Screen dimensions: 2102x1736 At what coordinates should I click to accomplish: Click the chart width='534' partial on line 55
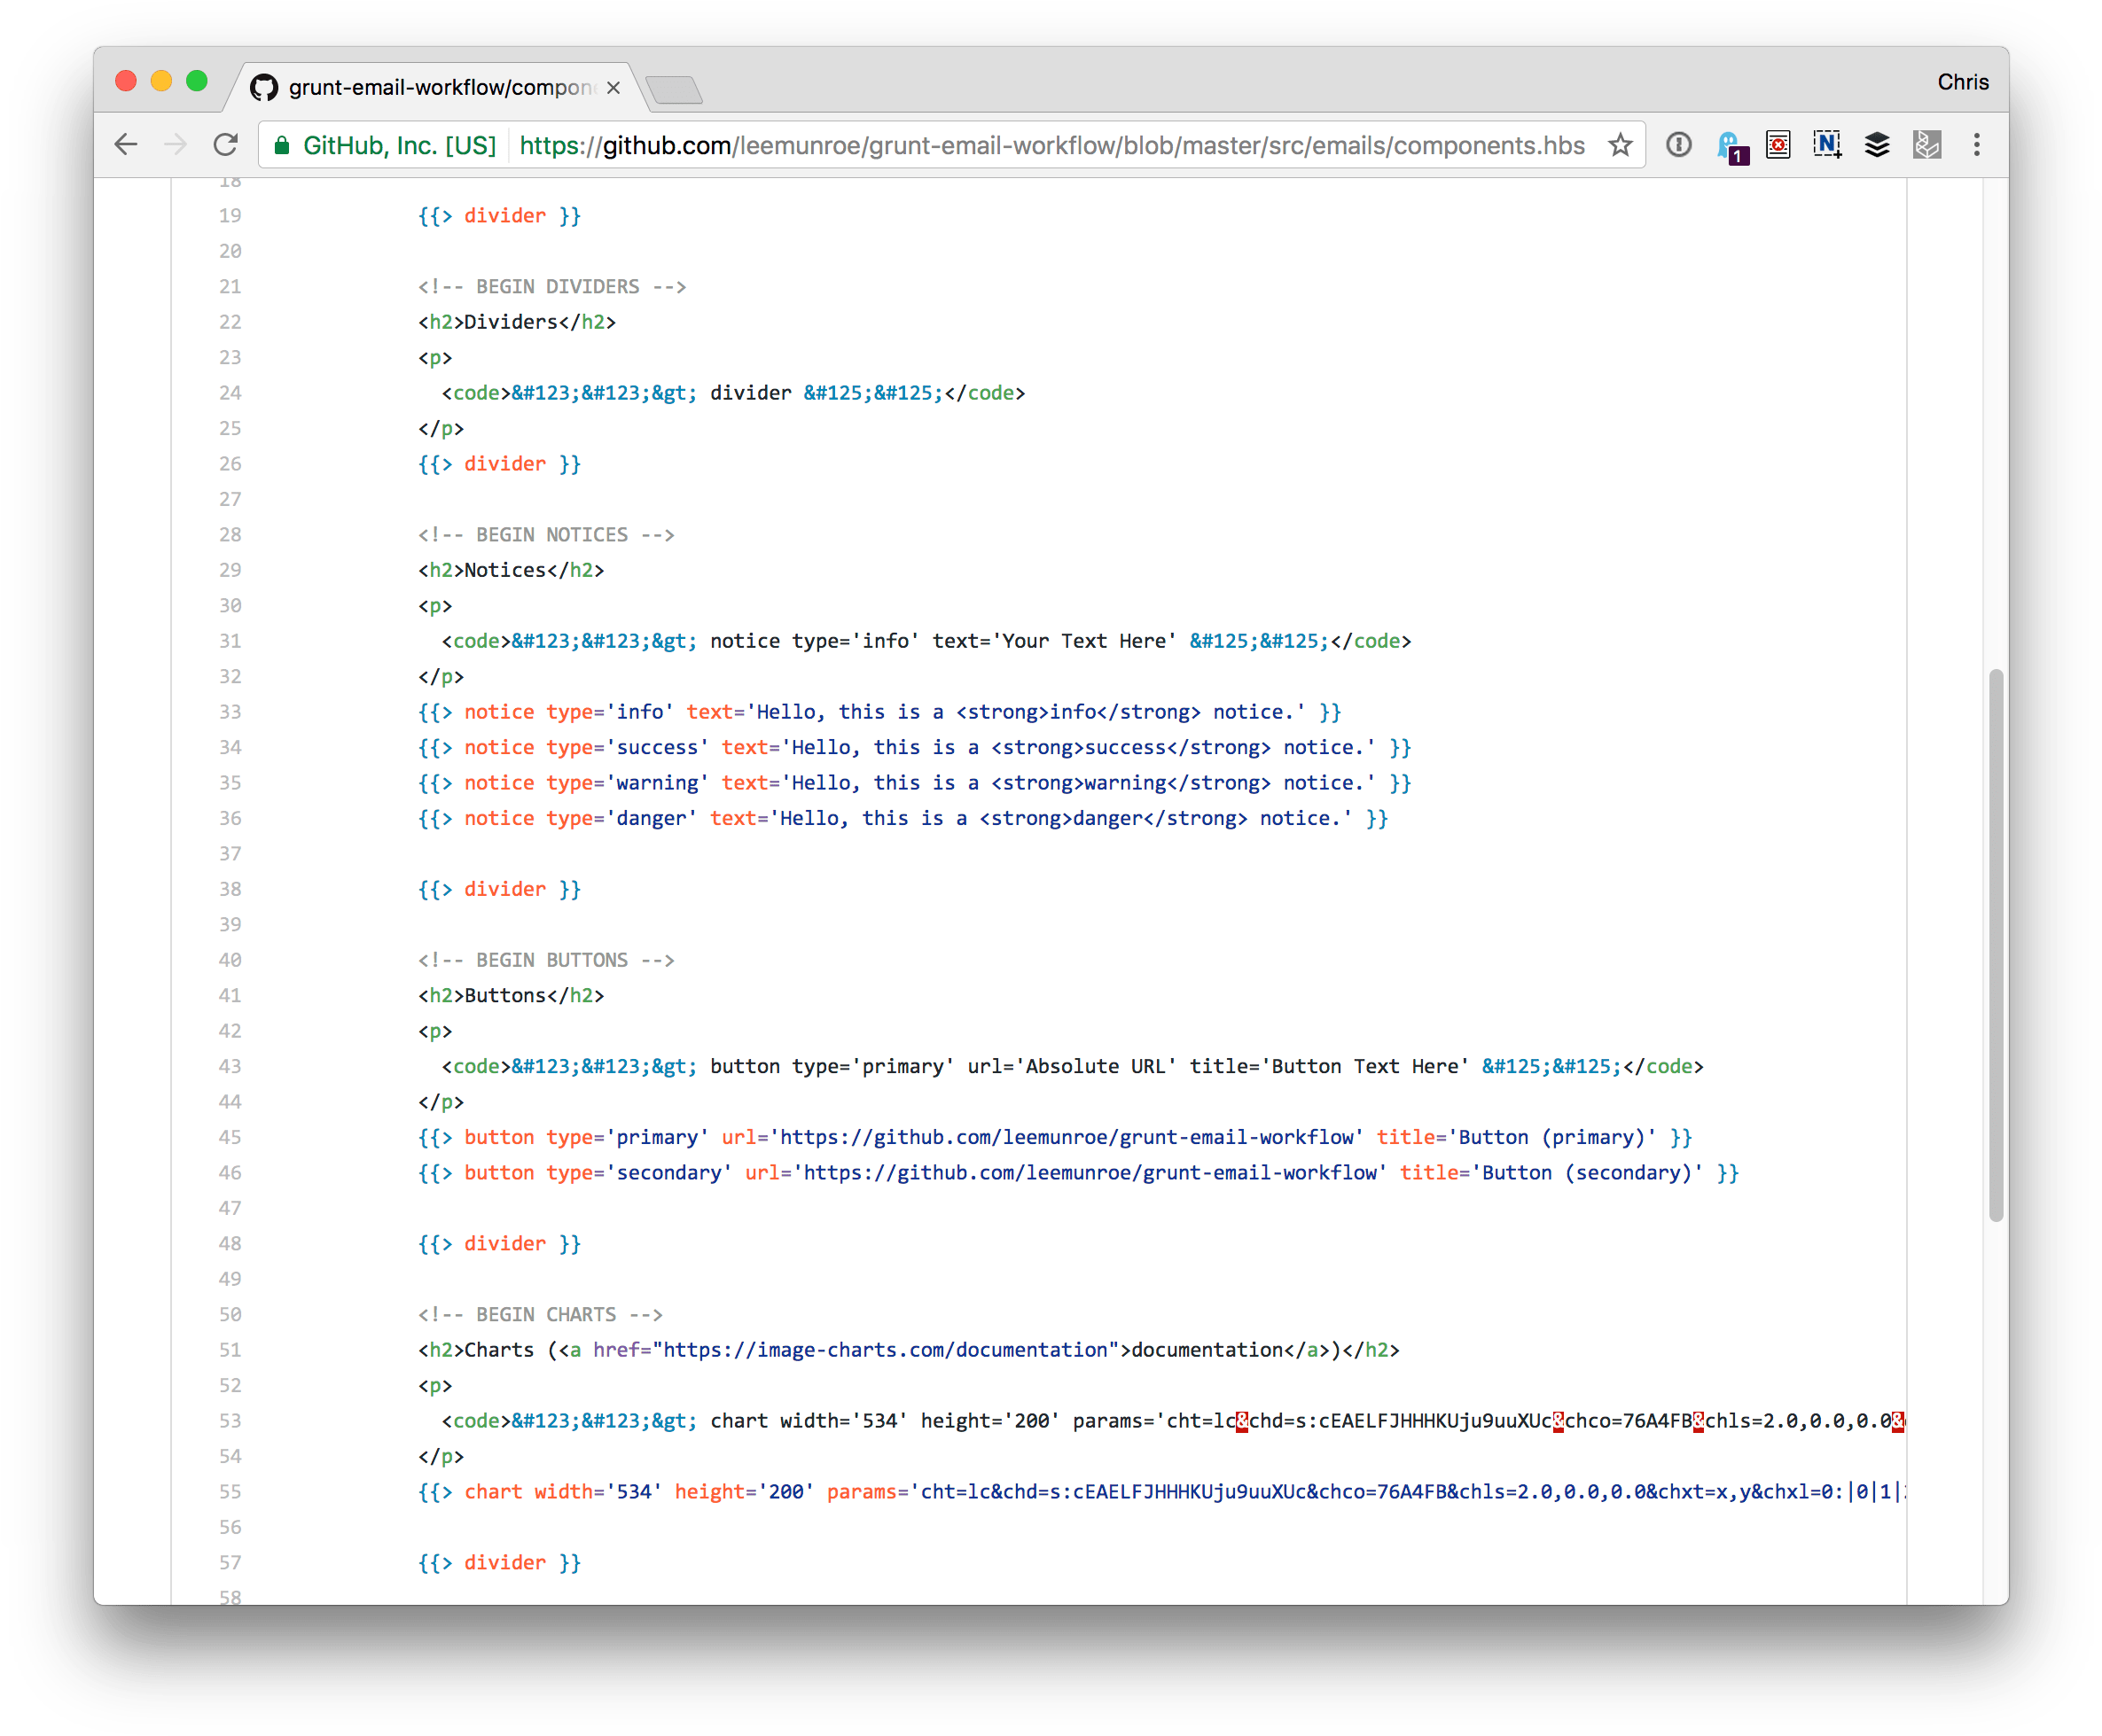(1161, 1491)
